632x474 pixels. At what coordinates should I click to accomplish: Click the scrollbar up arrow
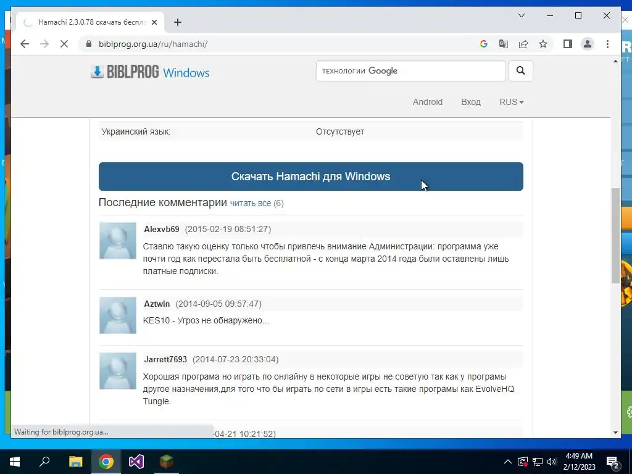615,61
